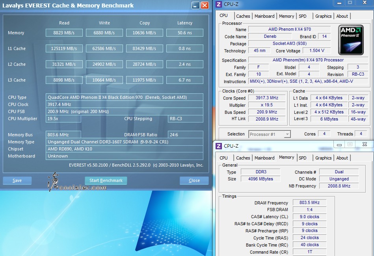Click CAS# Latency value 9.0 clocks

(309, 217)
